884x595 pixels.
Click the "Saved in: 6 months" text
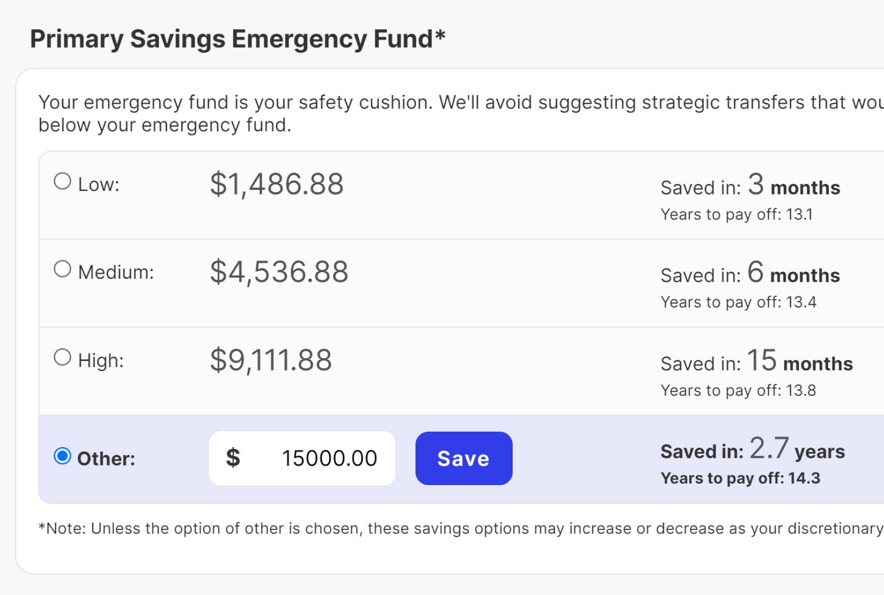click(750, 274)
